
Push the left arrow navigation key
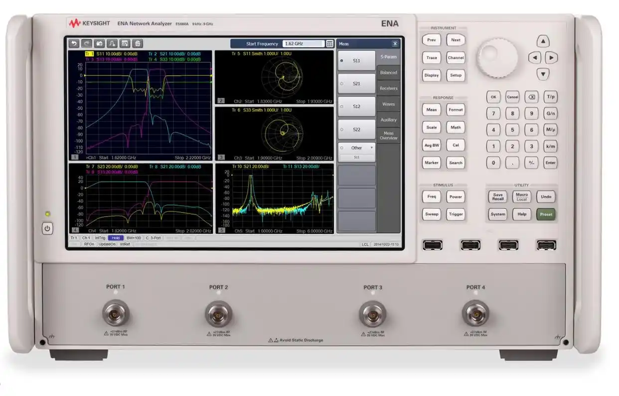(x=534, y=58)
